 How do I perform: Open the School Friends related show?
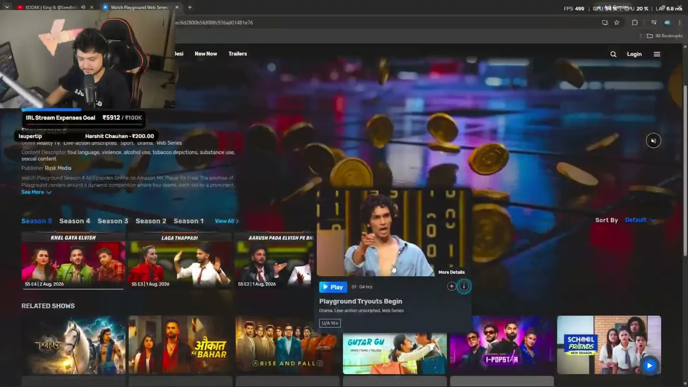click(609, 345)
